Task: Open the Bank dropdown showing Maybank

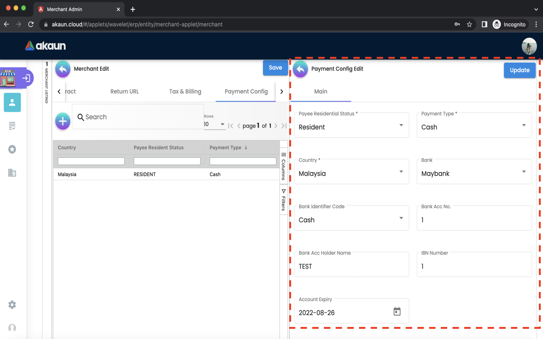Action: click(474, 172)
